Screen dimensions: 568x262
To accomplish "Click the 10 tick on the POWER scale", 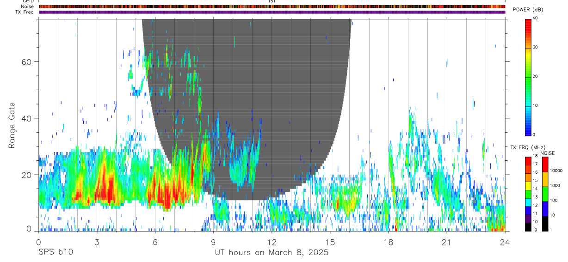I will [x=536, y=105].
